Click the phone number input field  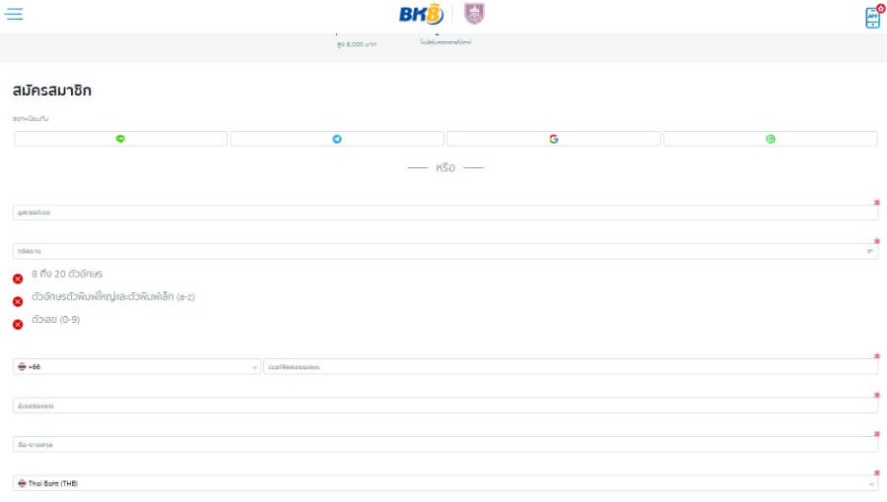point(570,367)
